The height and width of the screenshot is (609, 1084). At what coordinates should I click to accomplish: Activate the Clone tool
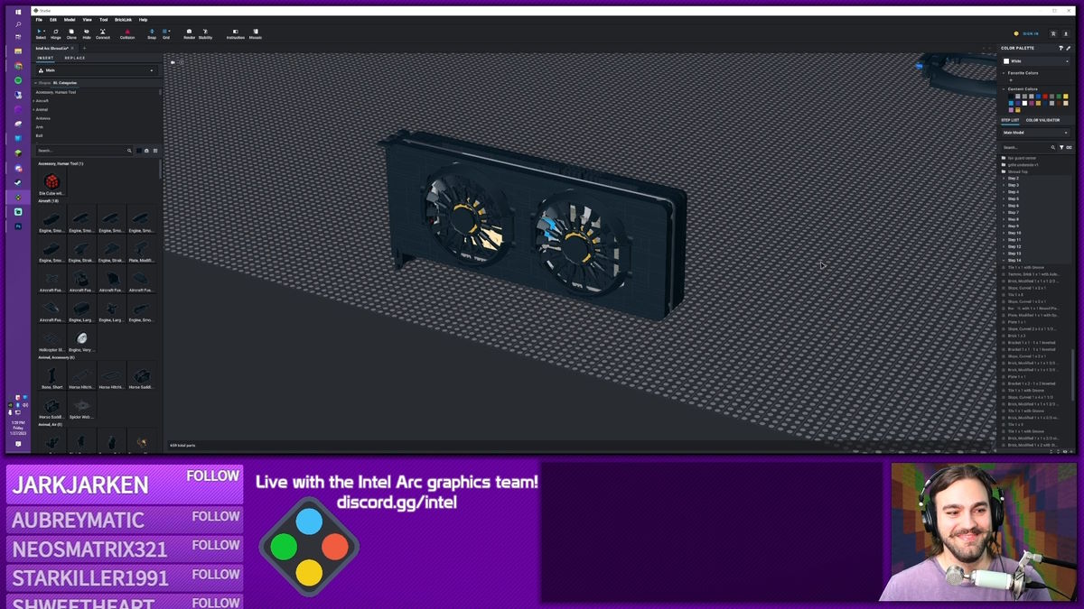71,33
